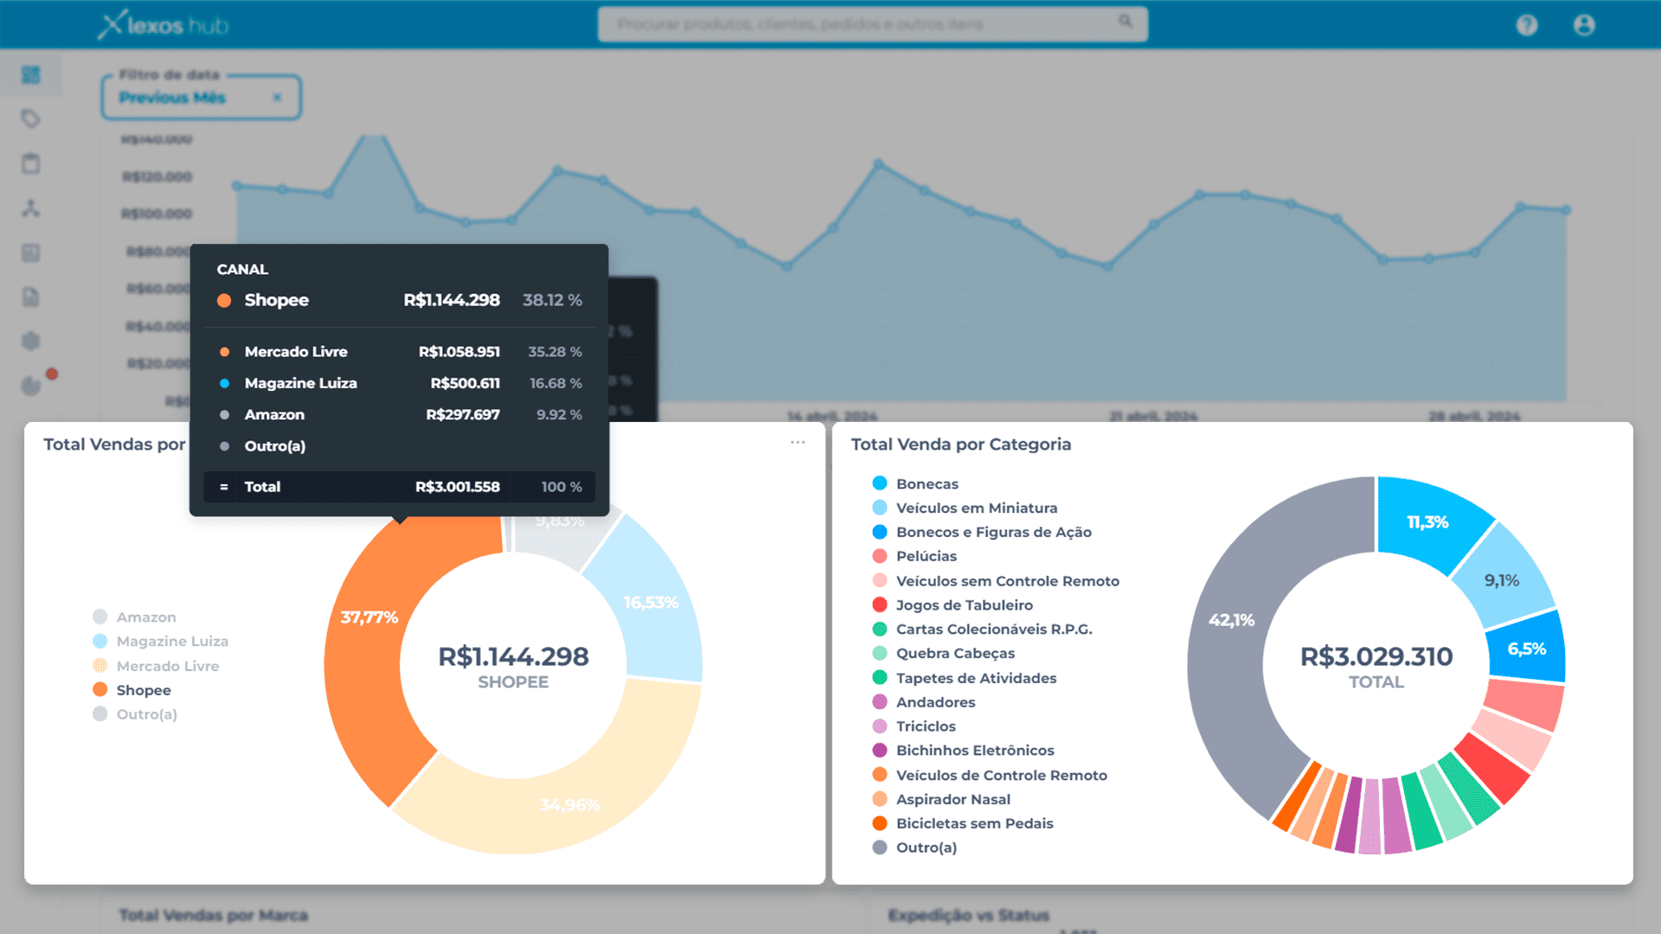Click the Amazon R$297.697 tooltip row
This screenshot has width=1661, height=934.
point(399,415)
